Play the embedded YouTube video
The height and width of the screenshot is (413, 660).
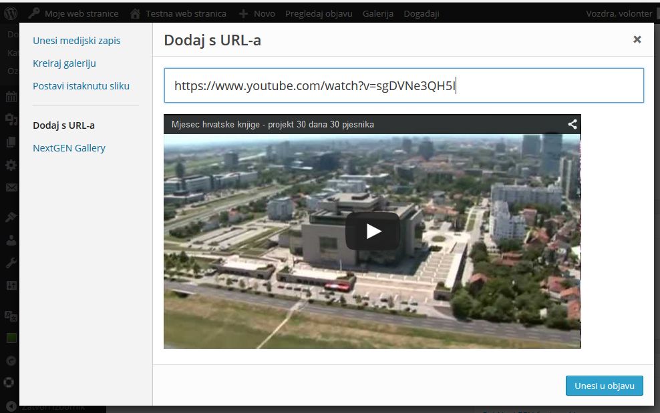(x=373, y=231)
